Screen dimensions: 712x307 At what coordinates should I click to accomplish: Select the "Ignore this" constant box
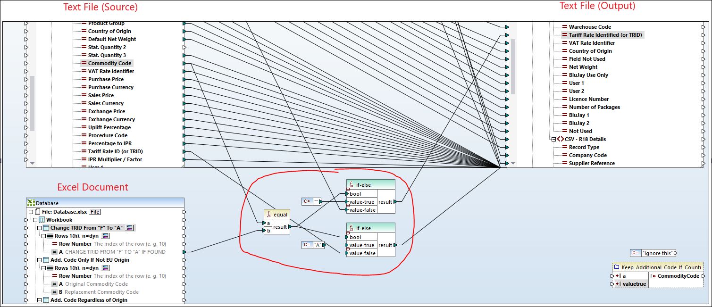653,253
